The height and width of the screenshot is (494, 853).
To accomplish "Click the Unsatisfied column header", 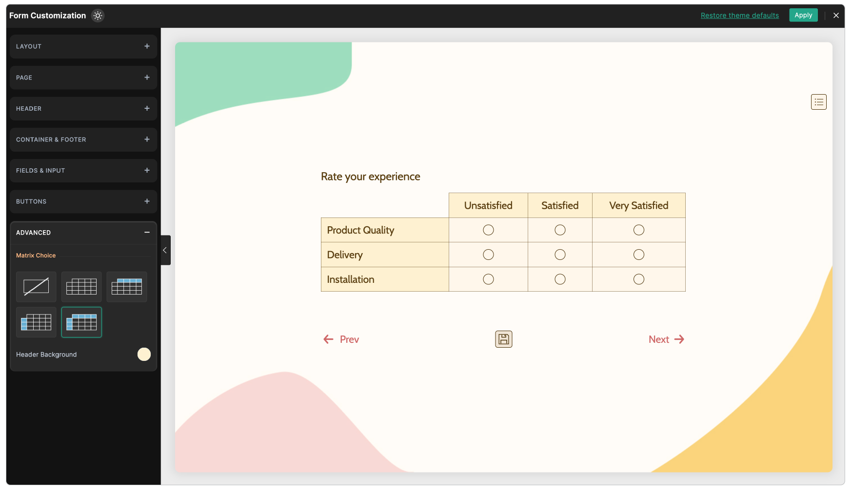I will 488,205.
